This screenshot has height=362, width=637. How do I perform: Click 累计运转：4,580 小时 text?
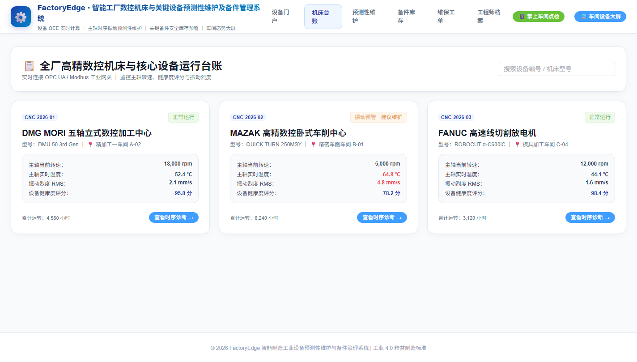click(46, 218)
